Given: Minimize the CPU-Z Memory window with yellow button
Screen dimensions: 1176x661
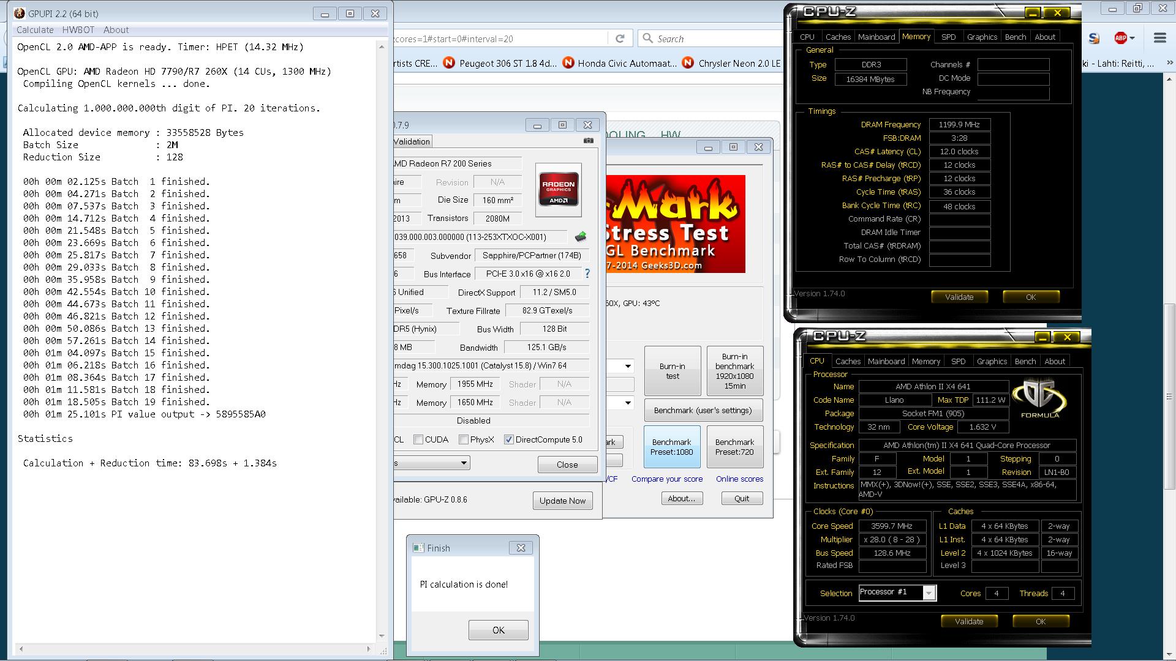Looking at the screenshot, I should [1033, 12].
